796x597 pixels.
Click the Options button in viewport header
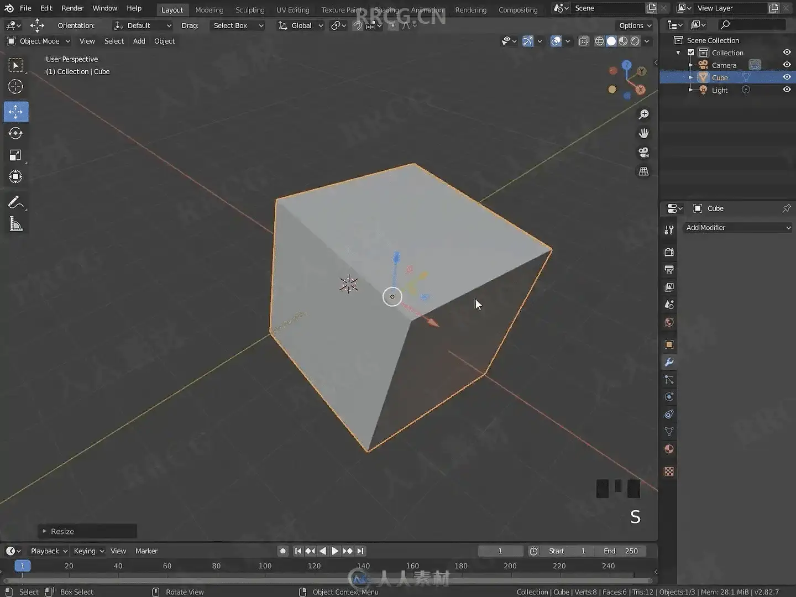pos(635,25)
